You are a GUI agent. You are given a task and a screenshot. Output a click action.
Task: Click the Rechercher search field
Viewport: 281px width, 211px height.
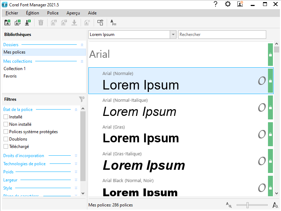coord(222,35)
